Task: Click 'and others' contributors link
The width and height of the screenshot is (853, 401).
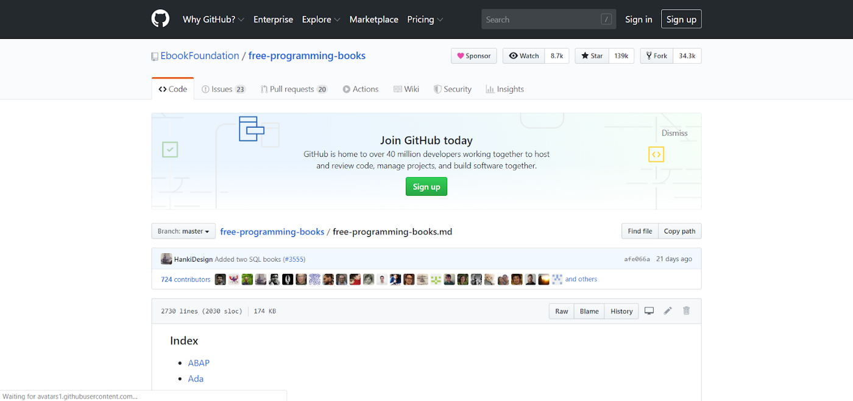Action: [581, 279]
